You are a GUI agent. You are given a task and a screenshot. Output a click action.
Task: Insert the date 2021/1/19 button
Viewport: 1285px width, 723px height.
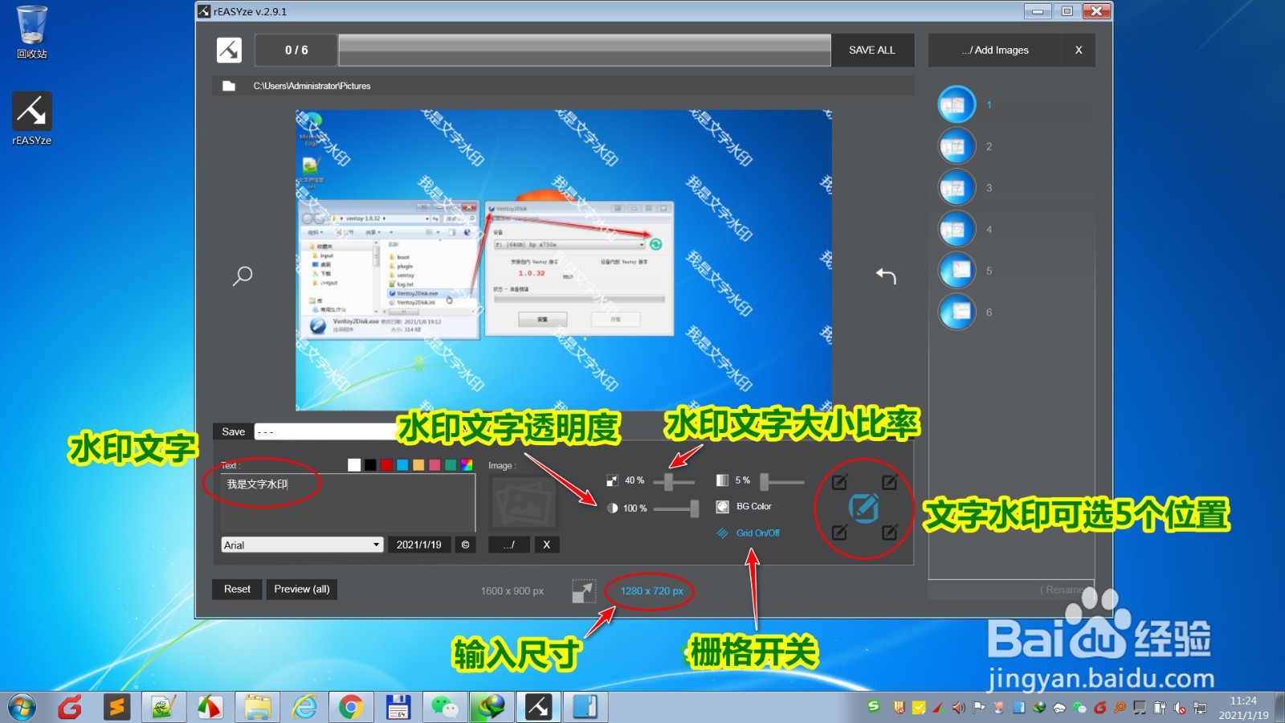(x=419, y=545)
